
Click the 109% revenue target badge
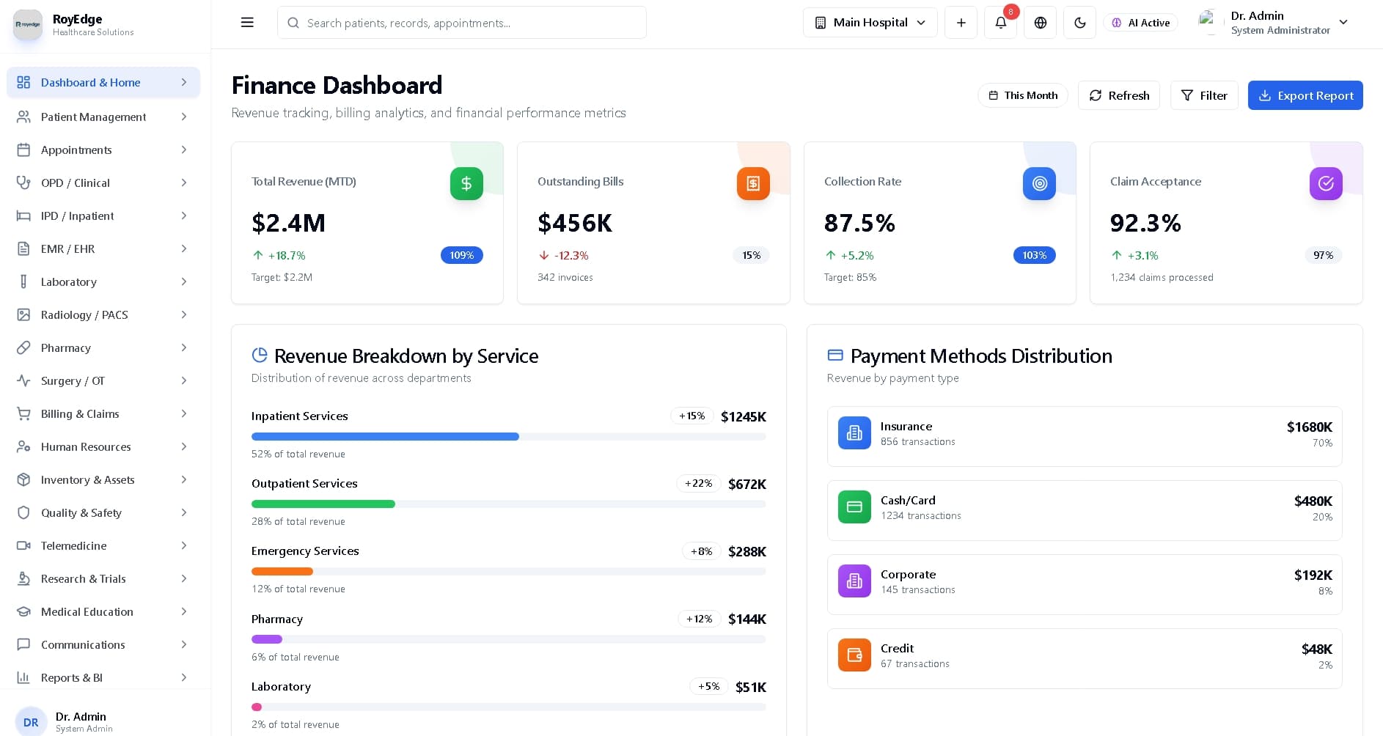[462, 255]
